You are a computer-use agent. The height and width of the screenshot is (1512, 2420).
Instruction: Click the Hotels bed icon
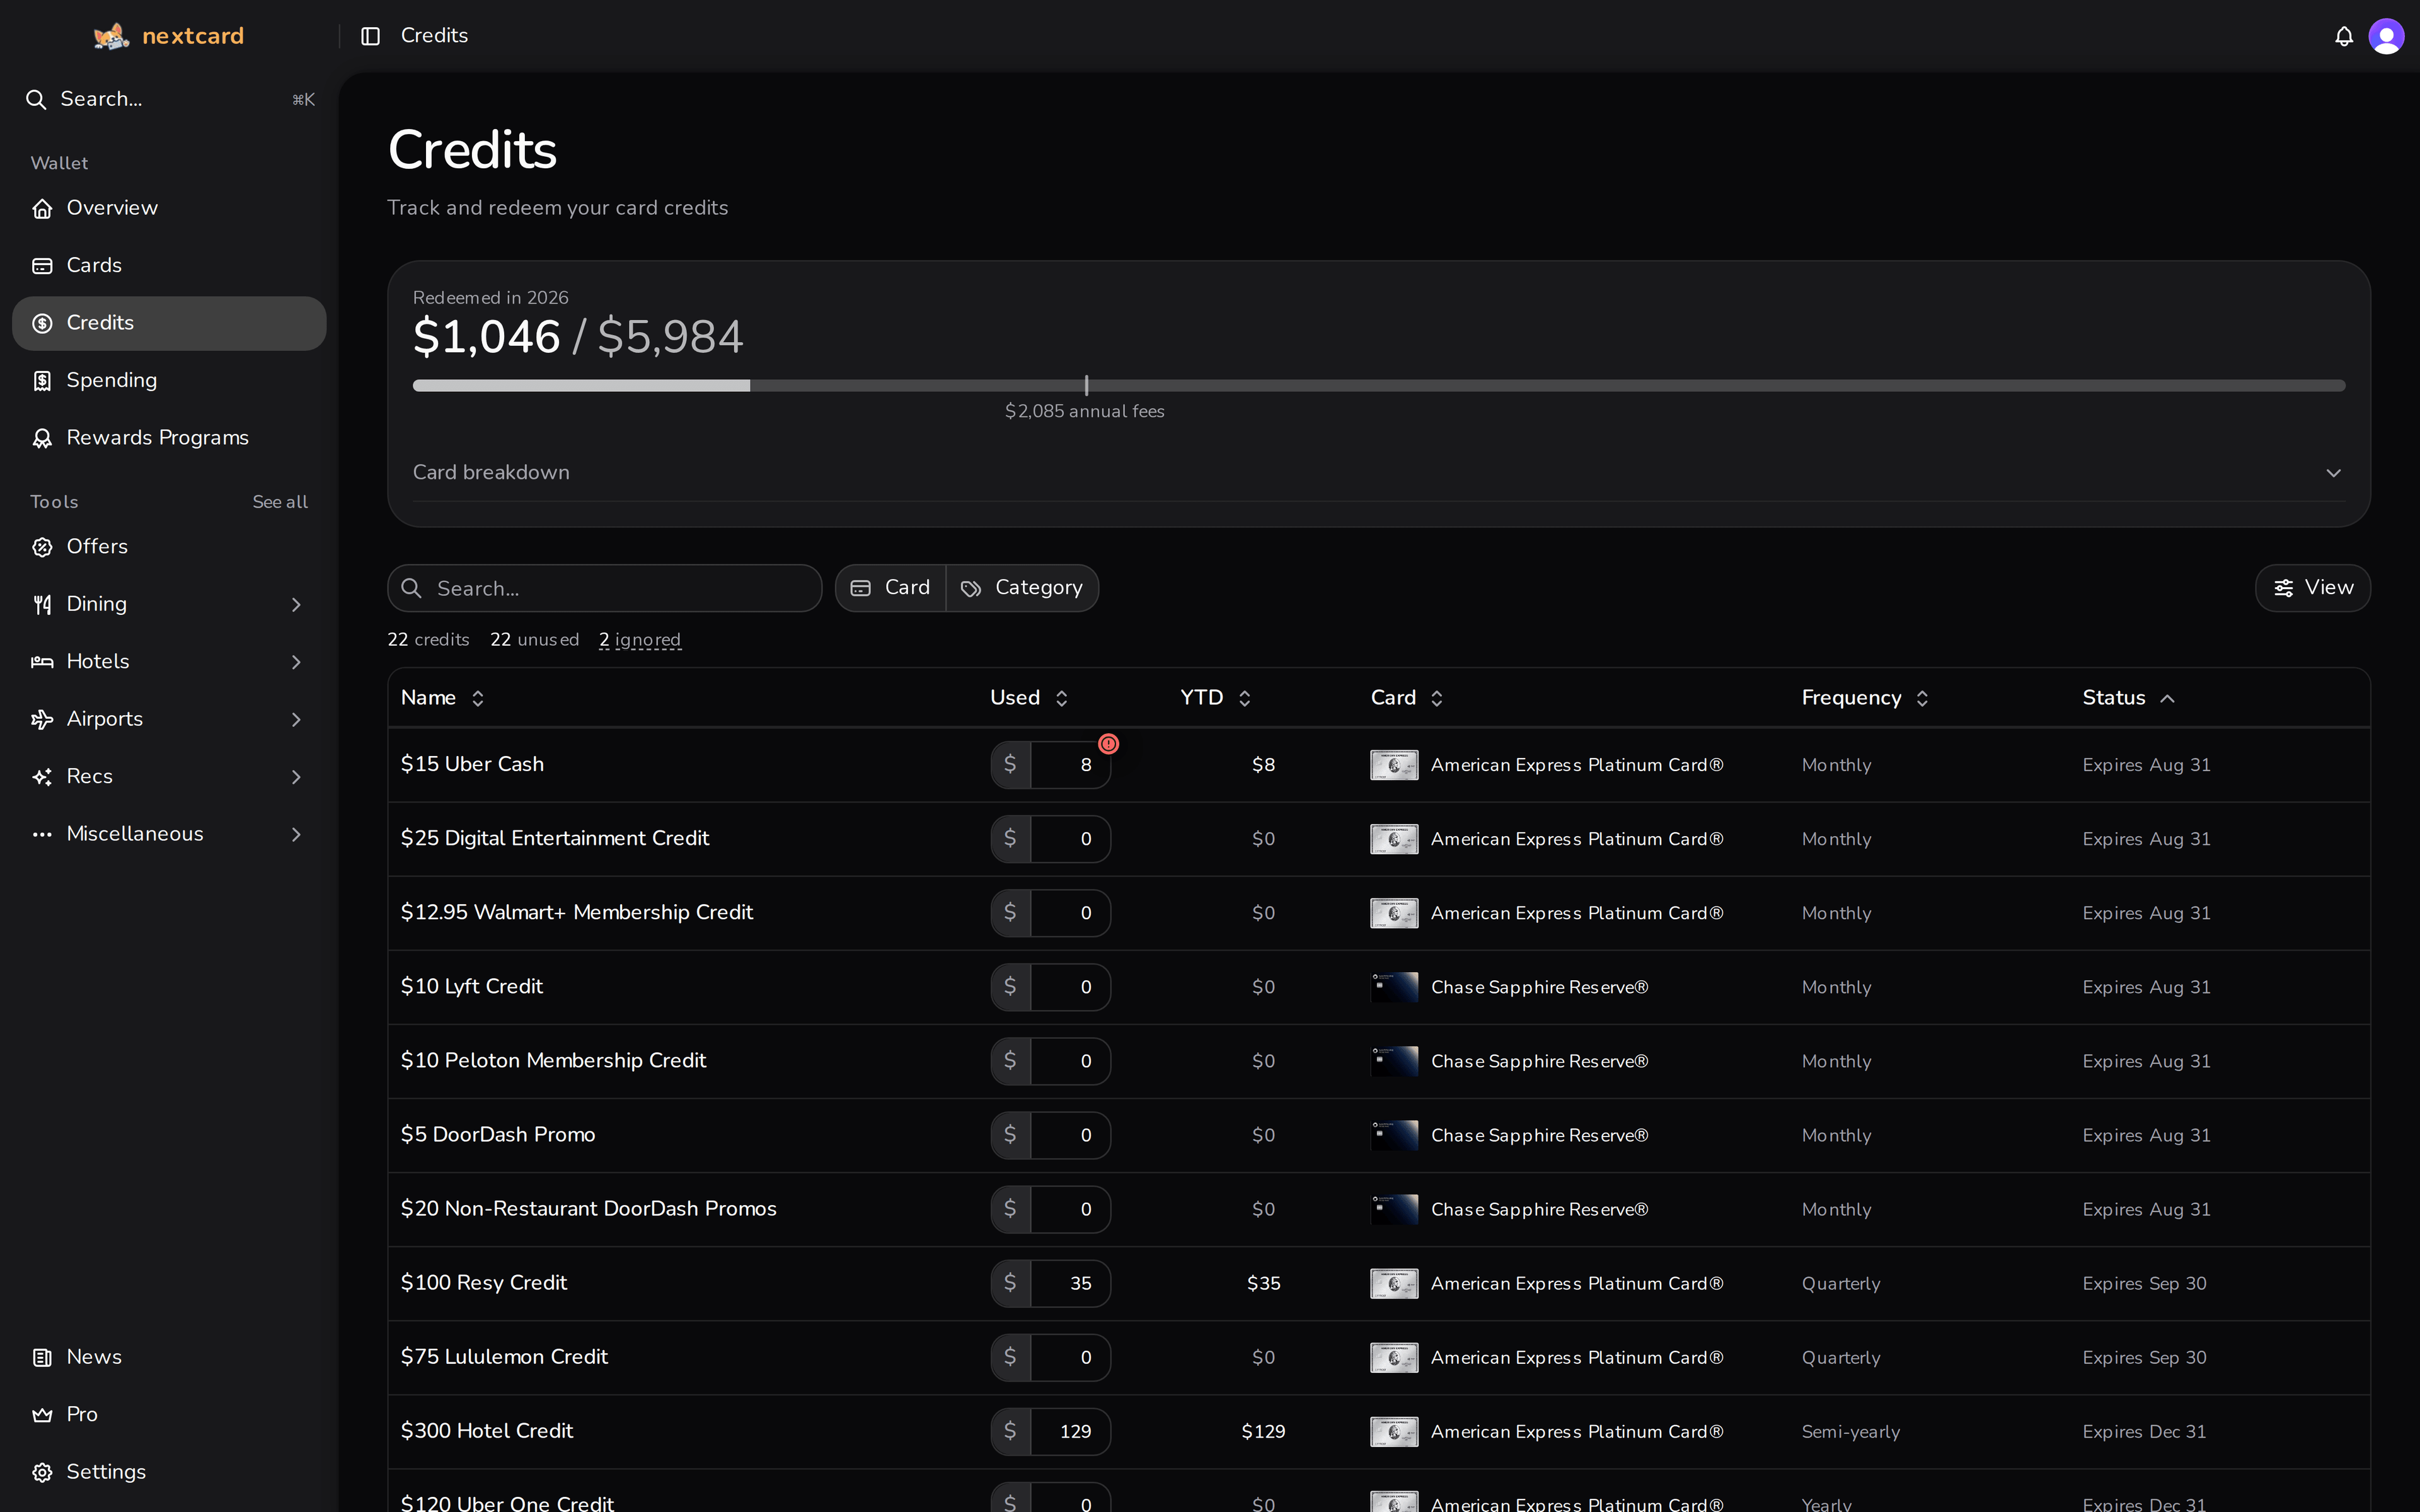click(x=42, y=662)
